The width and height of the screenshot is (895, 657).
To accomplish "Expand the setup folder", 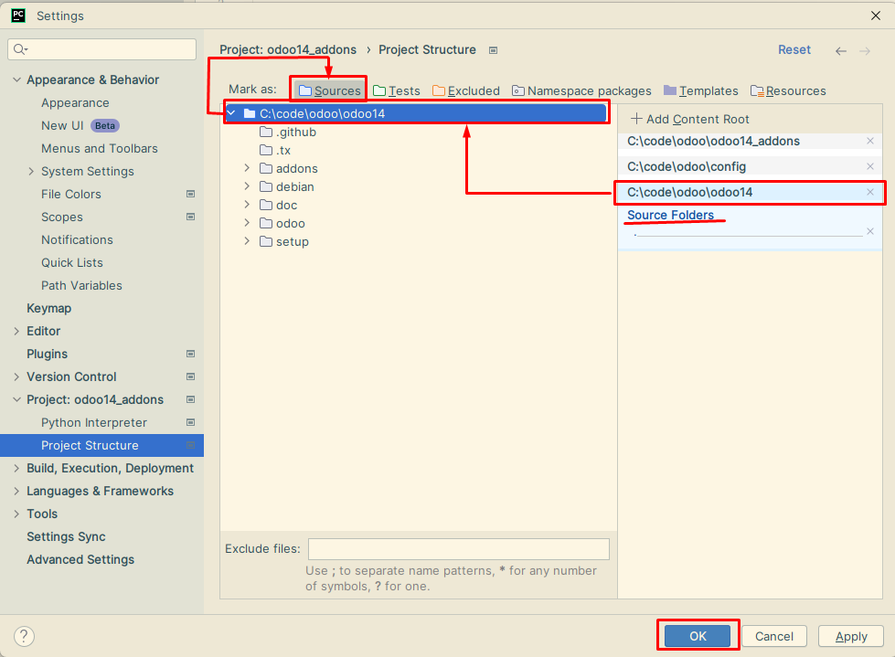I will (x=247, y=240).
